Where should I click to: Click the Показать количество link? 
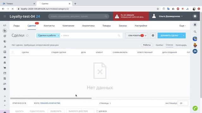click(50, 103)
